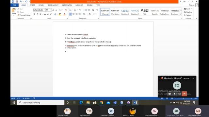
Task: Open the Font dialog launcher
Action: coord(67,19)
